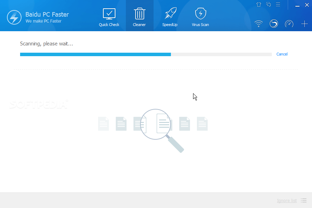Click the 'Scanning, please wait...' status text
Image resolution: width=312 pixels, height=208 pixels.
click(46, 44)
